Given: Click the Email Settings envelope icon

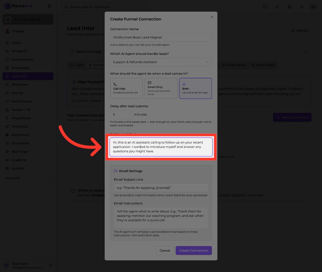Looking at the screenshot, I should [116, 171].
